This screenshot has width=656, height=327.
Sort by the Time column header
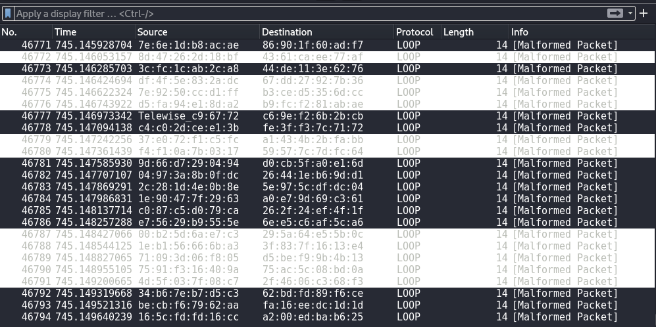point(65,32)
